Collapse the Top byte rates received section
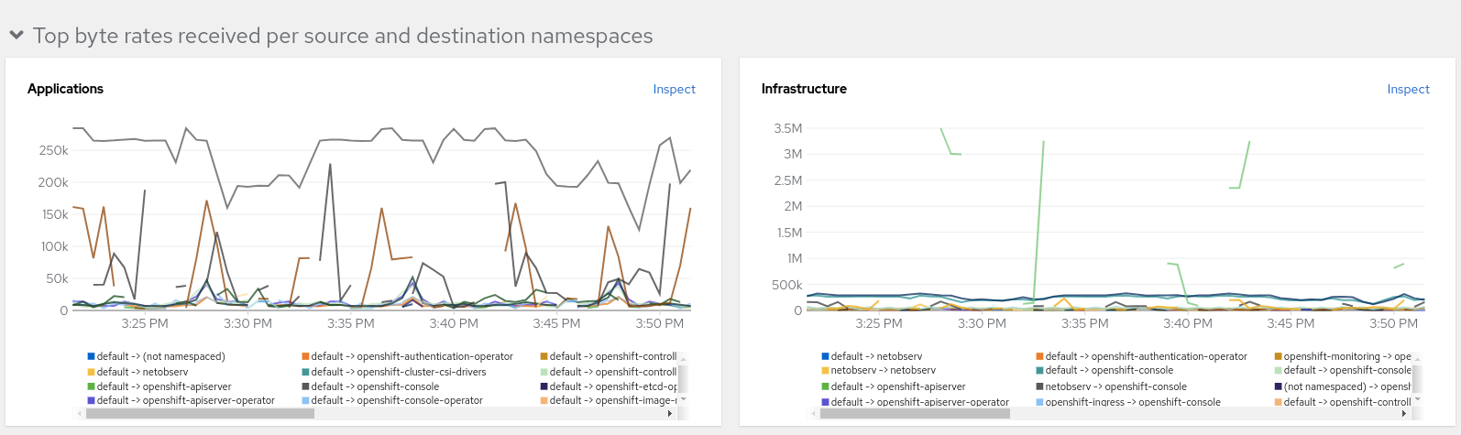The height and width of the screenshot is (435, 1461). point(16,36)
